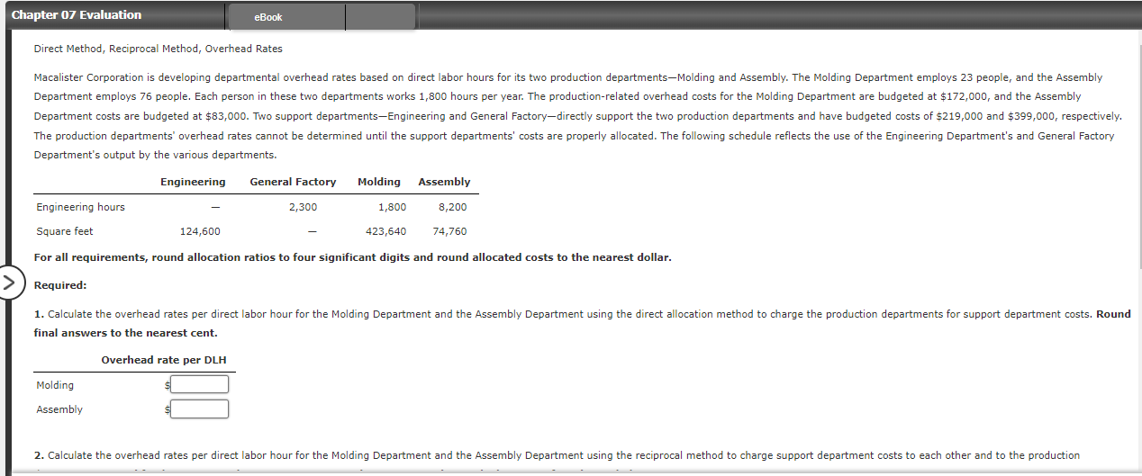The height and width of the screenshot is (476, 1142).
Task: Click requirement 2 reciprocal method text
Action: click(557, 455)
